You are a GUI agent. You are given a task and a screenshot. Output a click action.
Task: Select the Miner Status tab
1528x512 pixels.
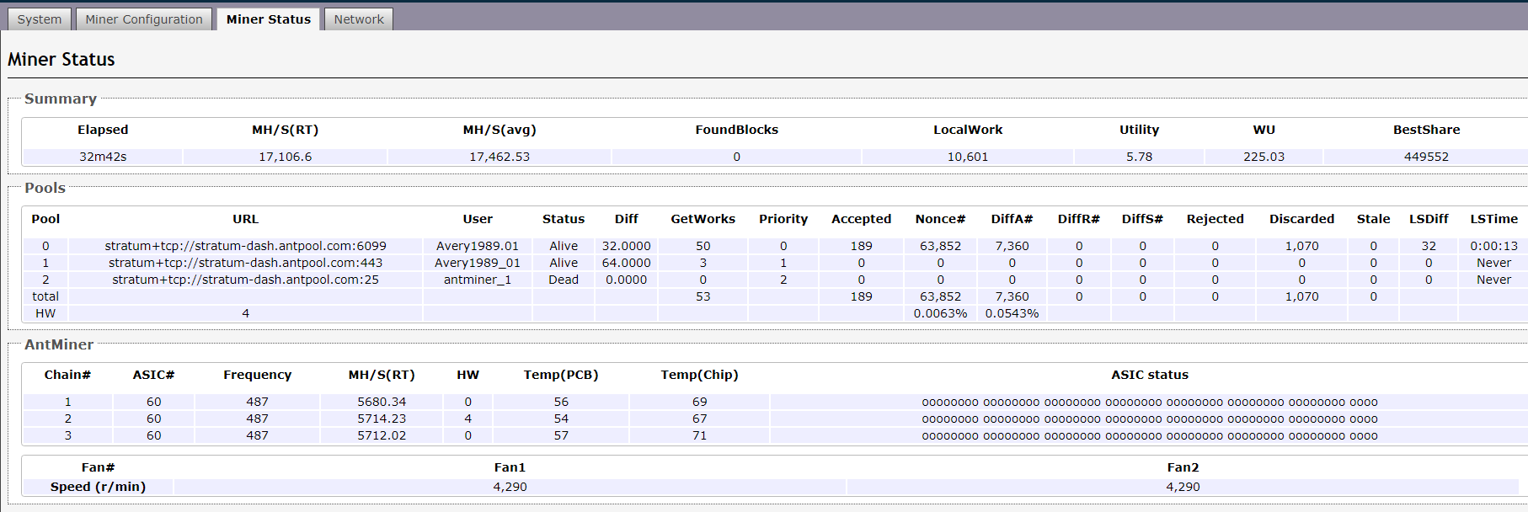(x=268, y=19)
